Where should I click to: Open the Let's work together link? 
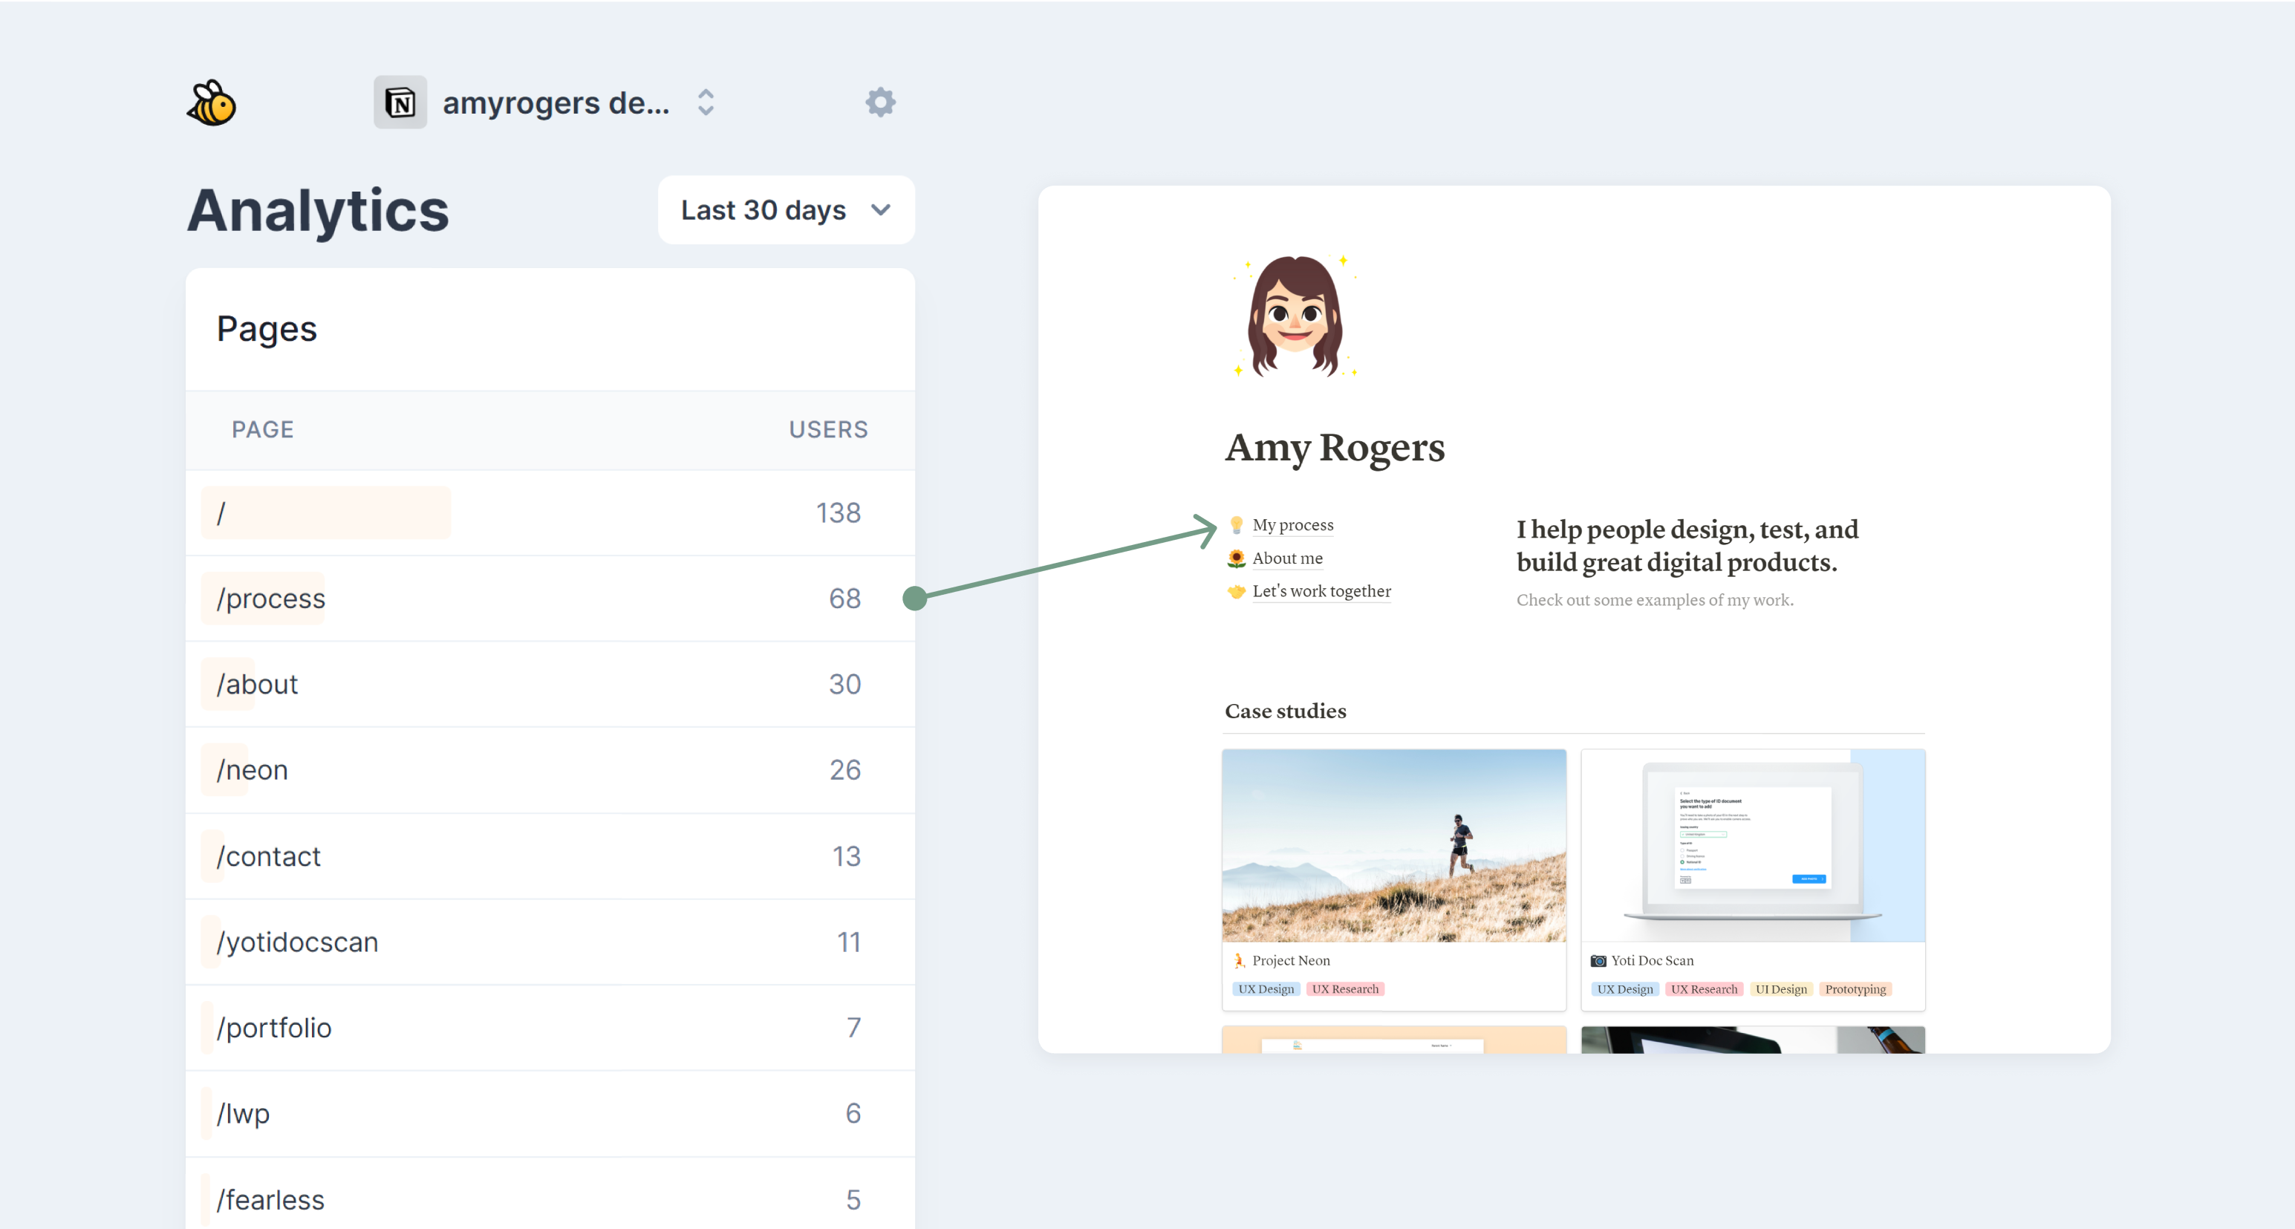[x=1321, y=591]
